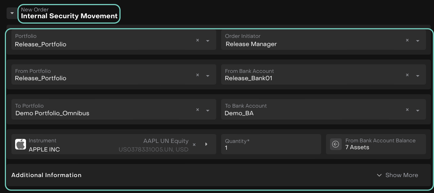Viewport: 434px width, 193px height.
Task: Remove the To Bank Account value
Action: point(407,110)
